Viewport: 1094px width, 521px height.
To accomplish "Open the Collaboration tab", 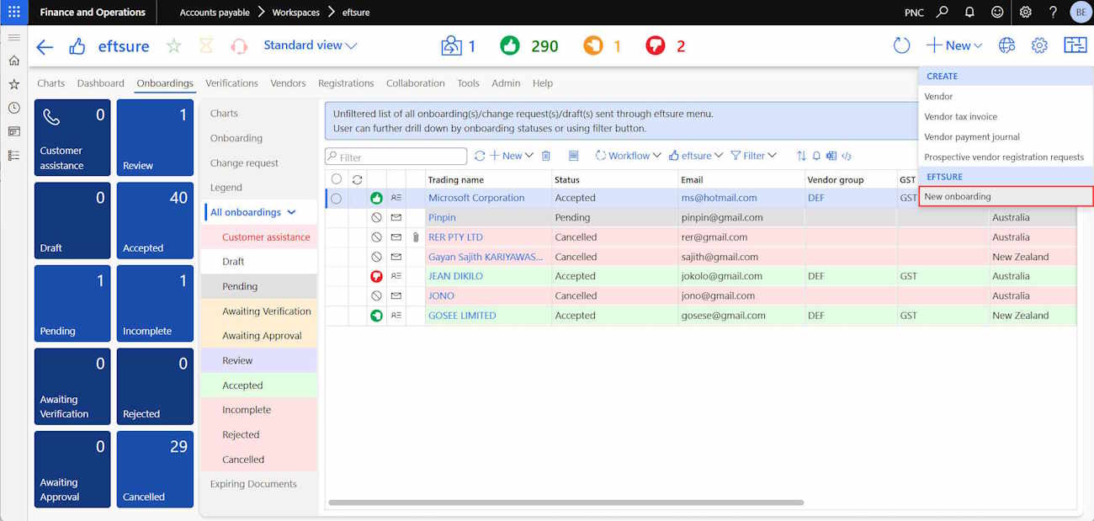I will click(416, 83).
